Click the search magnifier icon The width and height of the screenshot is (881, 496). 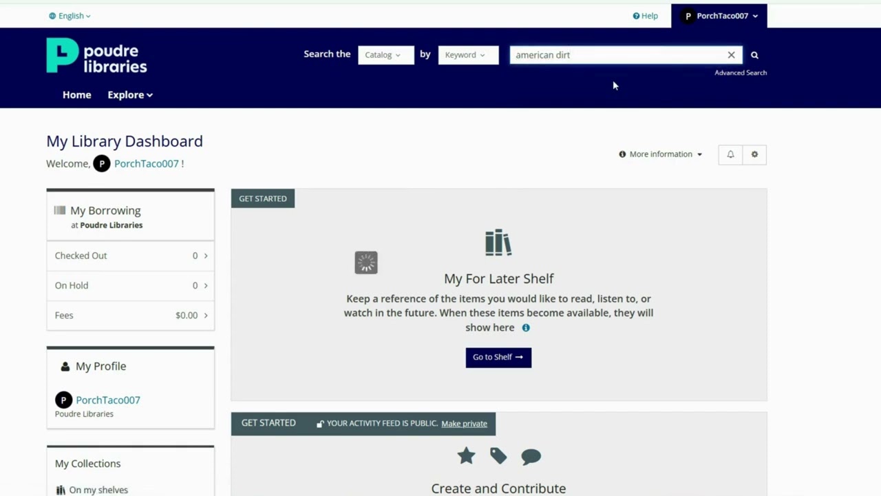(754, 55)
